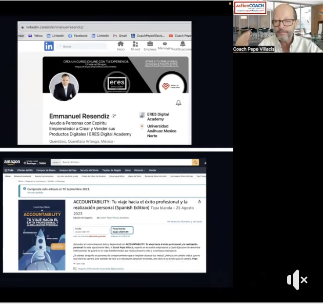323x304 pixels.
Task: Click the info icon in purchase notice
Action: pyautogui.click(x=25, y=188)
